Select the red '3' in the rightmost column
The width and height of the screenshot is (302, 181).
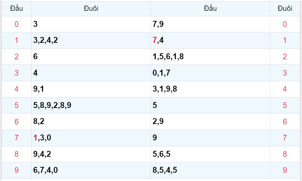[x=285, y=73]
